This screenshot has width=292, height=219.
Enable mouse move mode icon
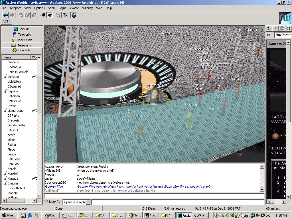coord(58,15)
